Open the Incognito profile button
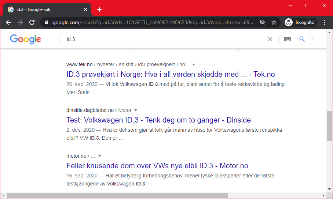333x199 pixels. click(300, 22)
